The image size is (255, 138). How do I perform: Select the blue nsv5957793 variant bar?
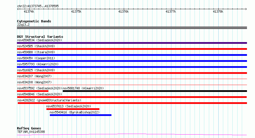pos(132,67)
